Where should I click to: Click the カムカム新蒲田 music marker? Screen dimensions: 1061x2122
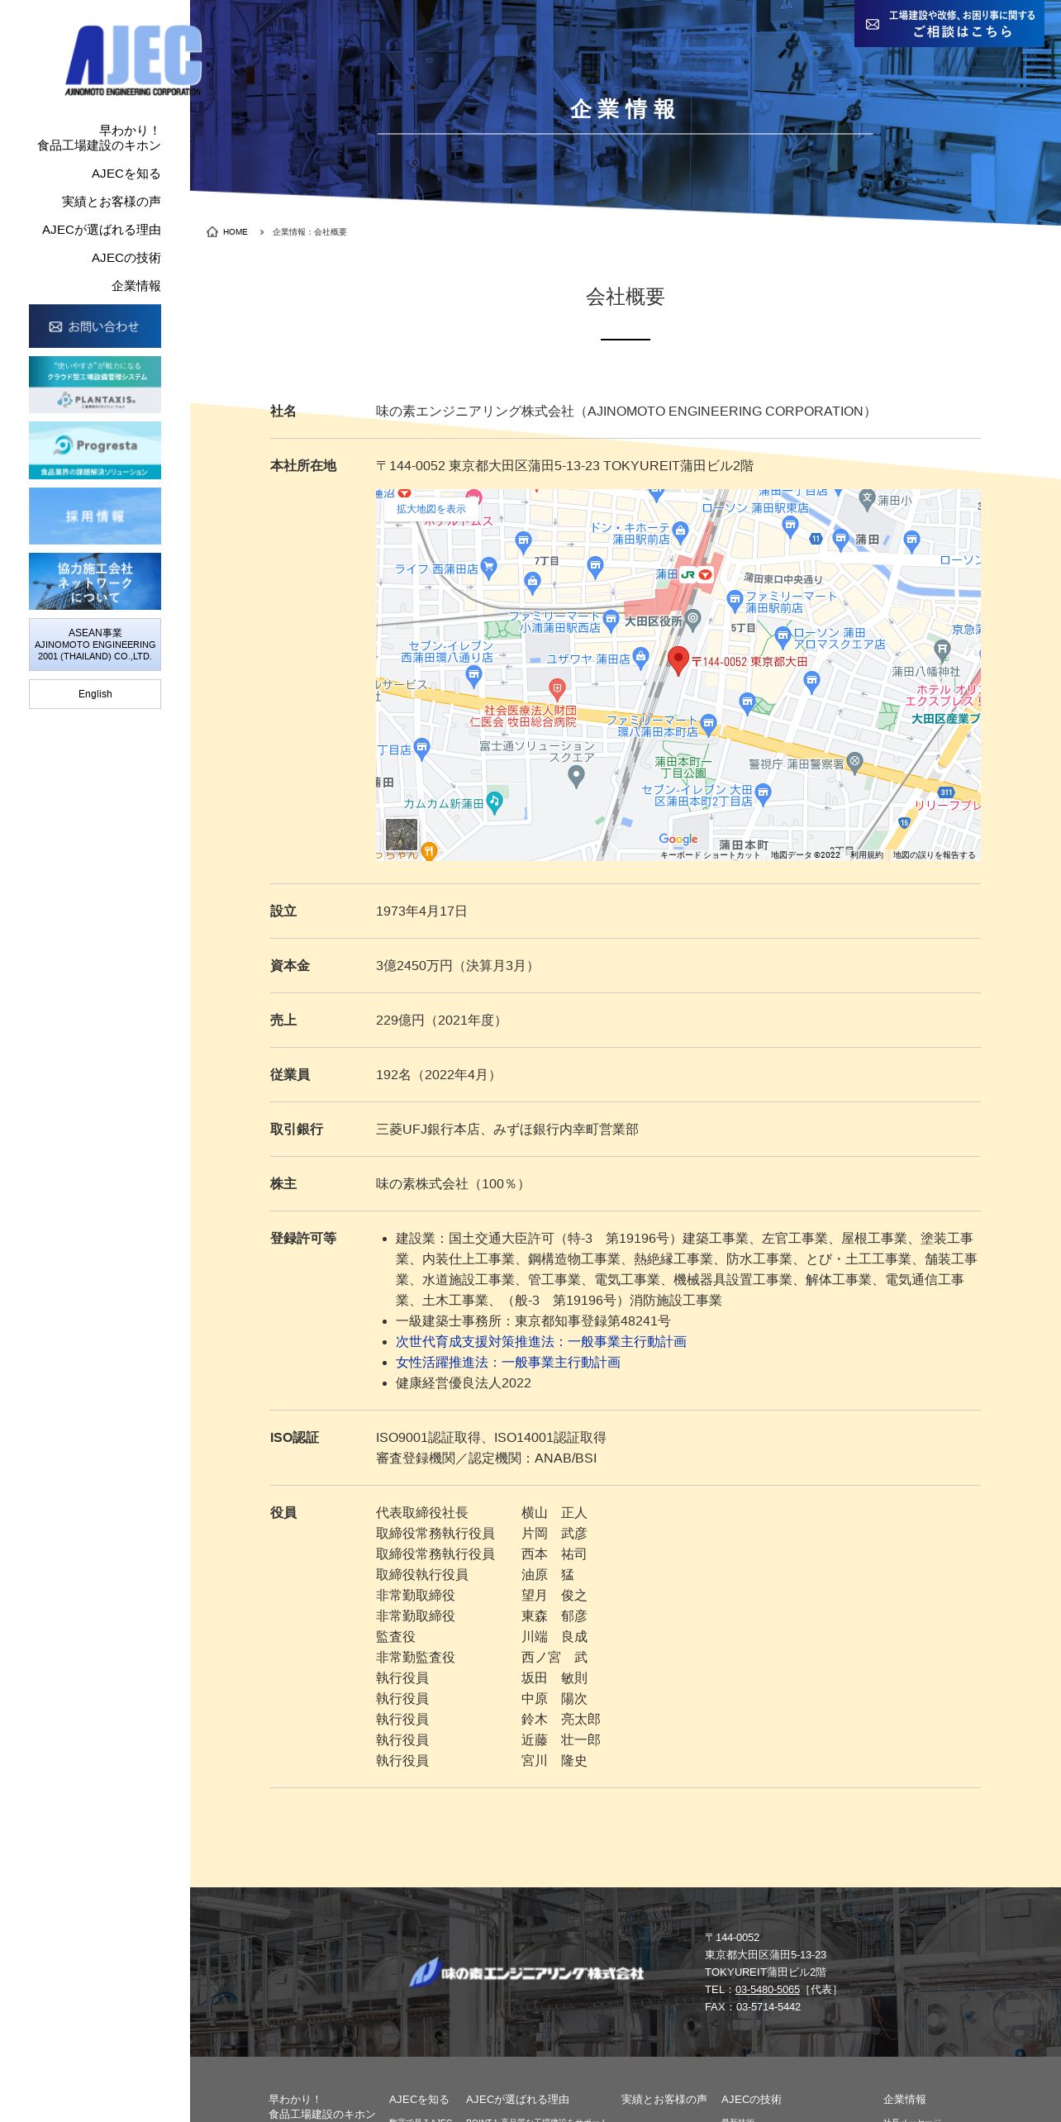(494, 802)
